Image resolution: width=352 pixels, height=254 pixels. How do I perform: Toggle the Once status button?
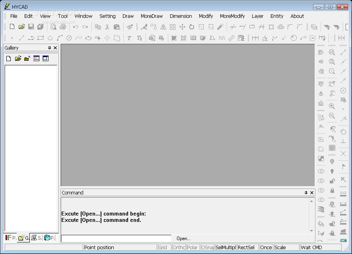(266, 247)
